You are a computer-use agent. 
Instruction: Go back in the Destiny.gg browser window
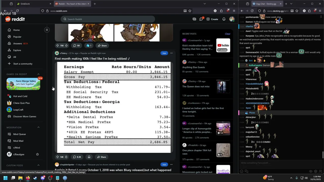242,11
